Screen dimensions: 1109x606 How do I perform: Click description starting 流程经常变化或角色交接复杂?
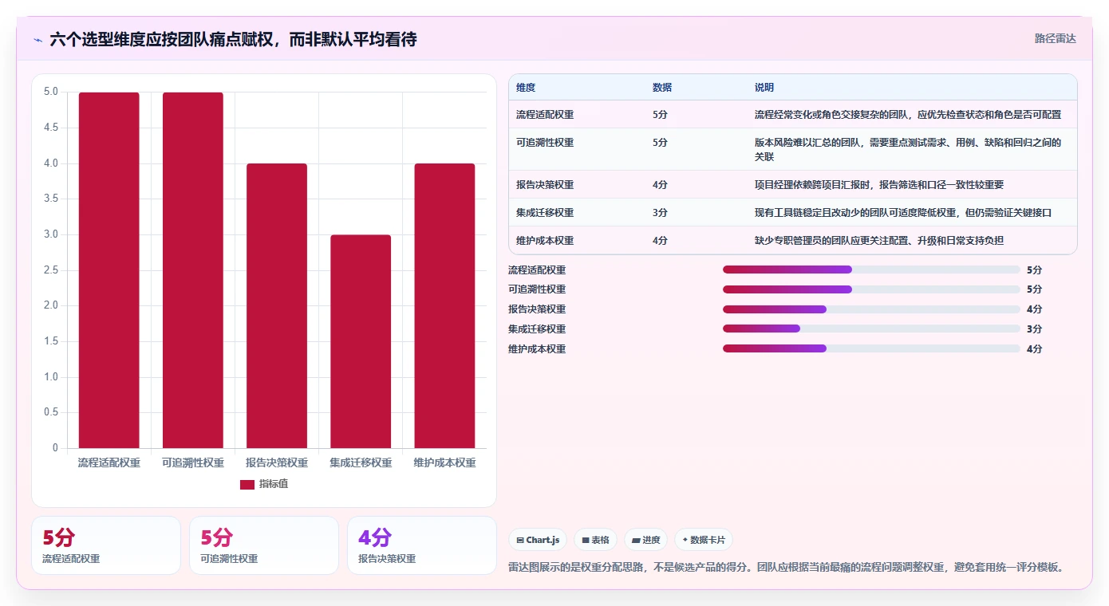pos(908,114)
